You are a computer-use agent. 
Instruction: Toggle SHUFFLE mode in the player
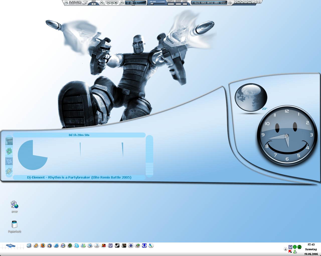pos(171,4)
